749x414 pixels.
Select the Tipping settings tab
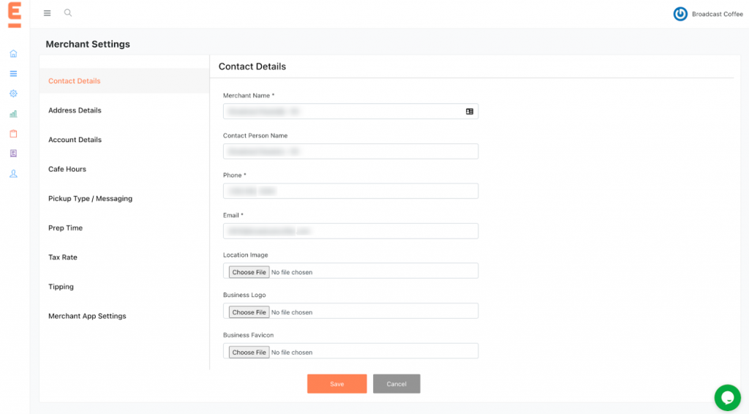(61, 287)
